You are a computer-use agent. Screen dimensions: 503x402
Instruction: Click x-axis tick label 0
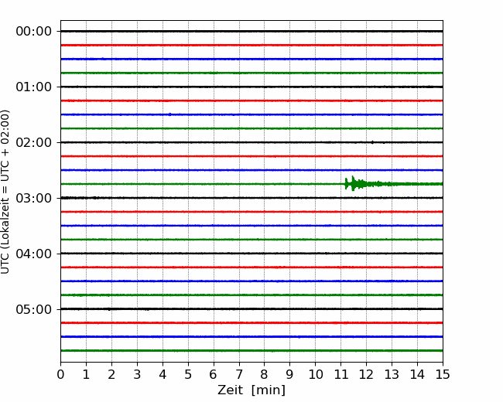coord(60,374)
